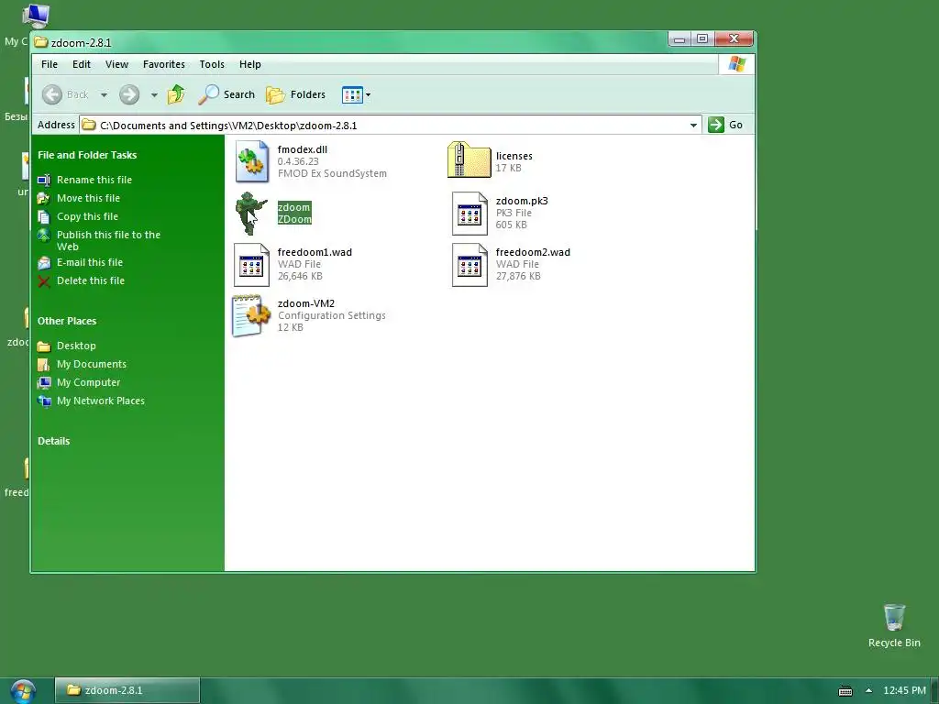Click the My Network Places icon
The image size is (939, 704).
click(44, 401)
